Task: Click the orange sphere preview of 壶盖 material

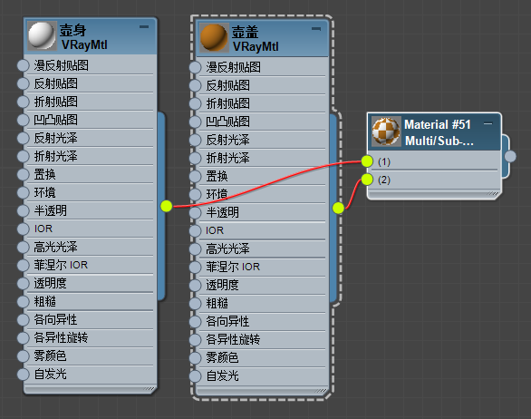Action: (214, 37)
